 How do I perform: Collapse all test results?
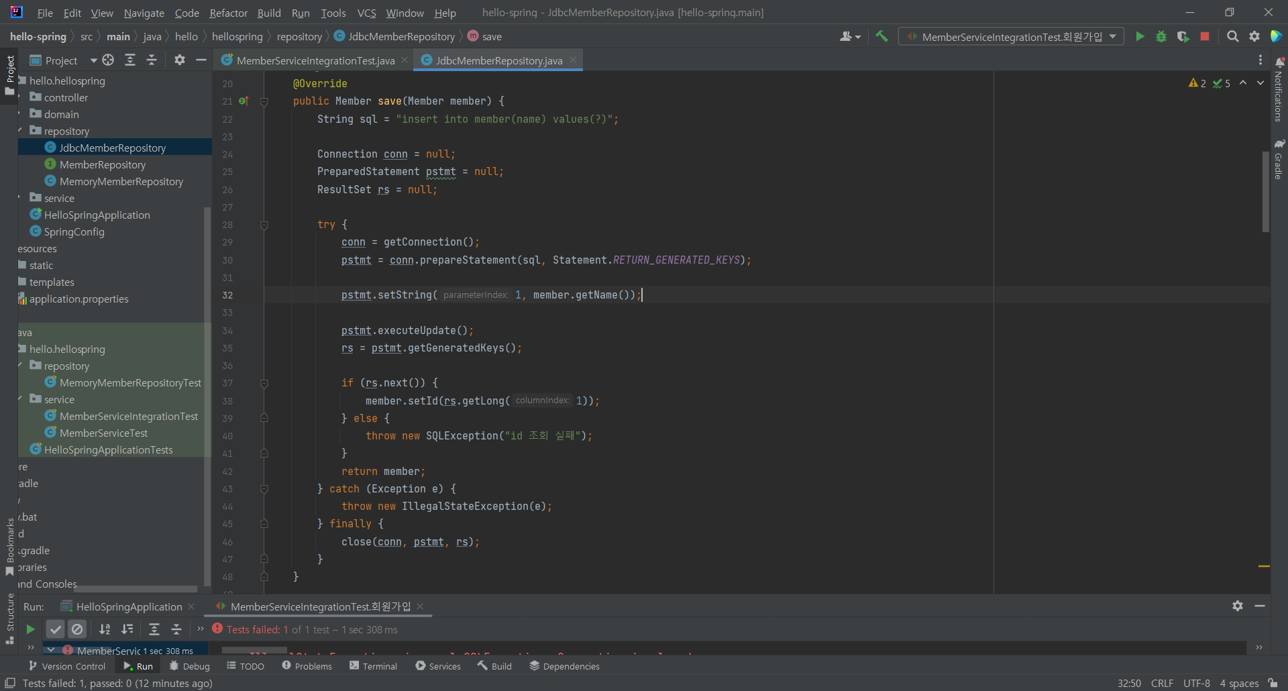click(x=176, y=629)
